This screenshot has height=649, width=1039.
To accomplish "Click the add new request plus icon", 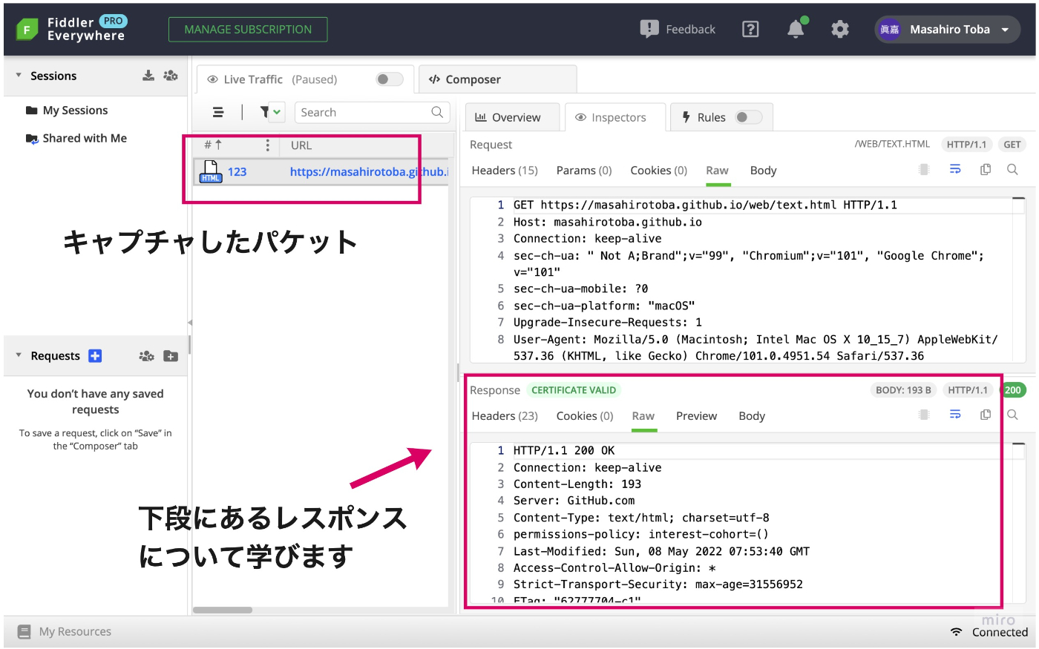I will pyautogui.click(x=95, y=356).
